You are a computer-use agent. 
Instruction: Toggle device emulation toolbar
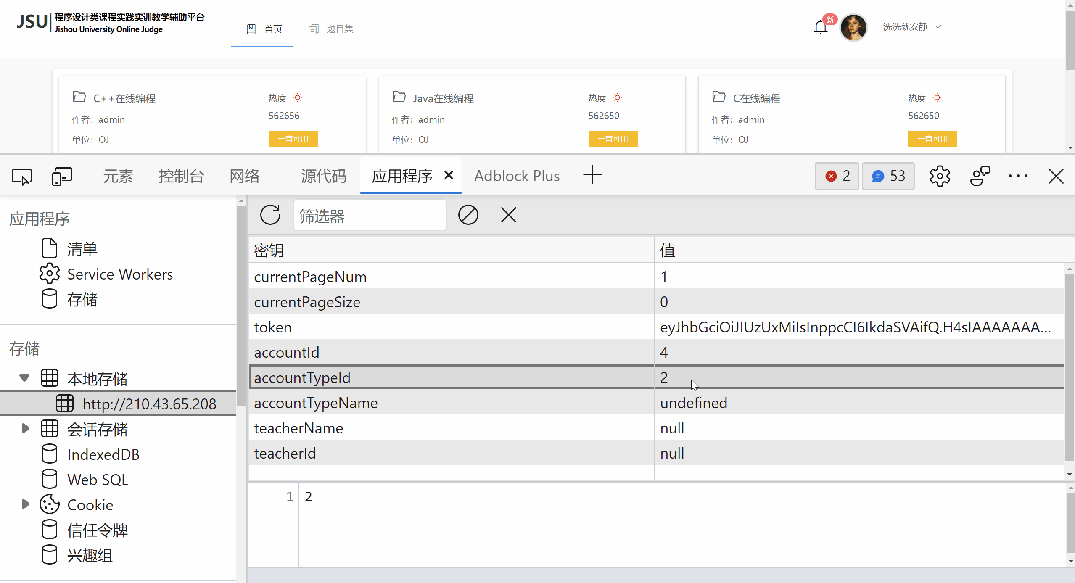coord(62,176)
